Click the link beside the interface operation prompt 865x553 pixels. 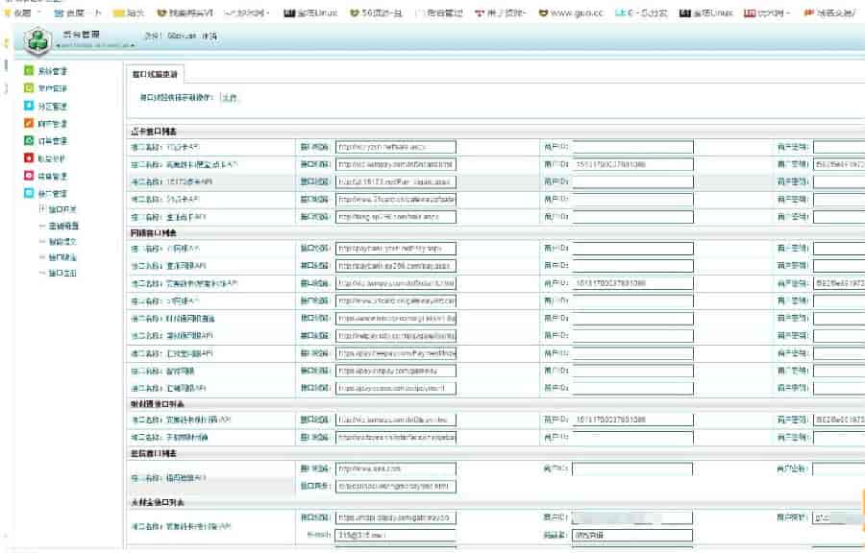click(230, 97)
